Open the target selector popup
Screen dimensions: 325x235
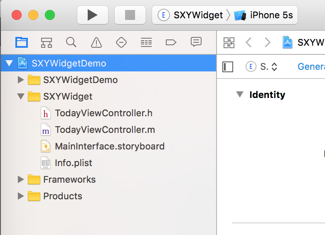point(262,66)
